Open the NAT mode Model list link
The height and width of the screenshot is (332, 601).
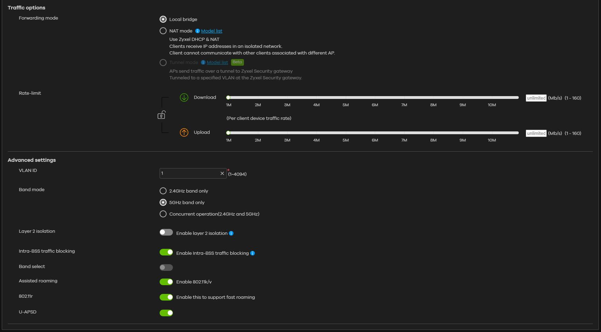[211, 31]
